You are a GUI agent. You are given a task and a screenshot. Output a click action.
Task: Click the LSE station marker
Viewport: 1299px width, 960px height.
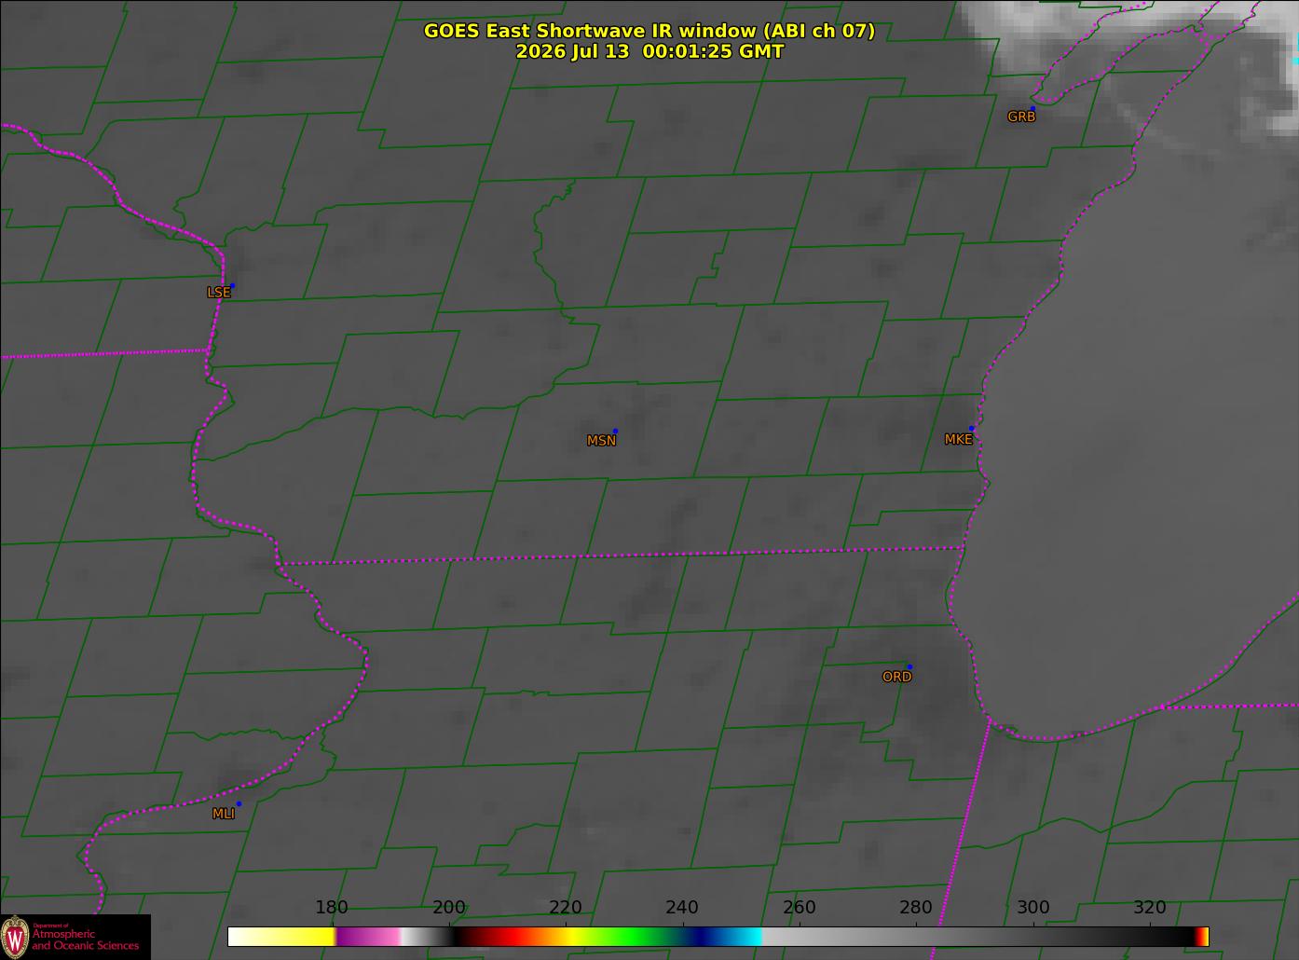(232, 285)
